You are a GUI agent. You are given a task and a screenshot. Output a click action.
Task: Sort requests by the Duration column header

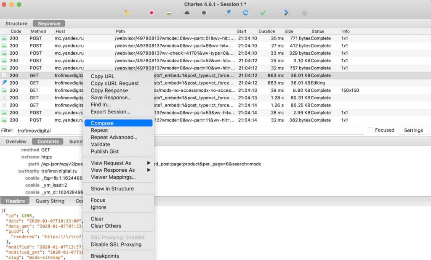pos(267,31)
